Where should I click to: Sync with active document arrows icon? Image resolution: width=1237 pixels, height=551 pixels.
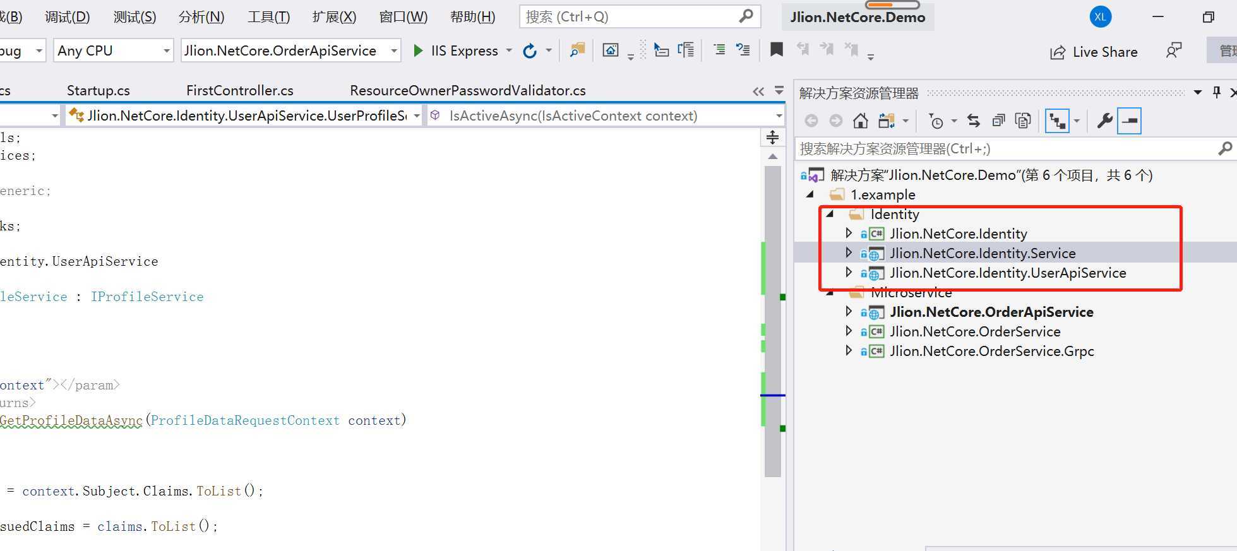click(973, 121)
